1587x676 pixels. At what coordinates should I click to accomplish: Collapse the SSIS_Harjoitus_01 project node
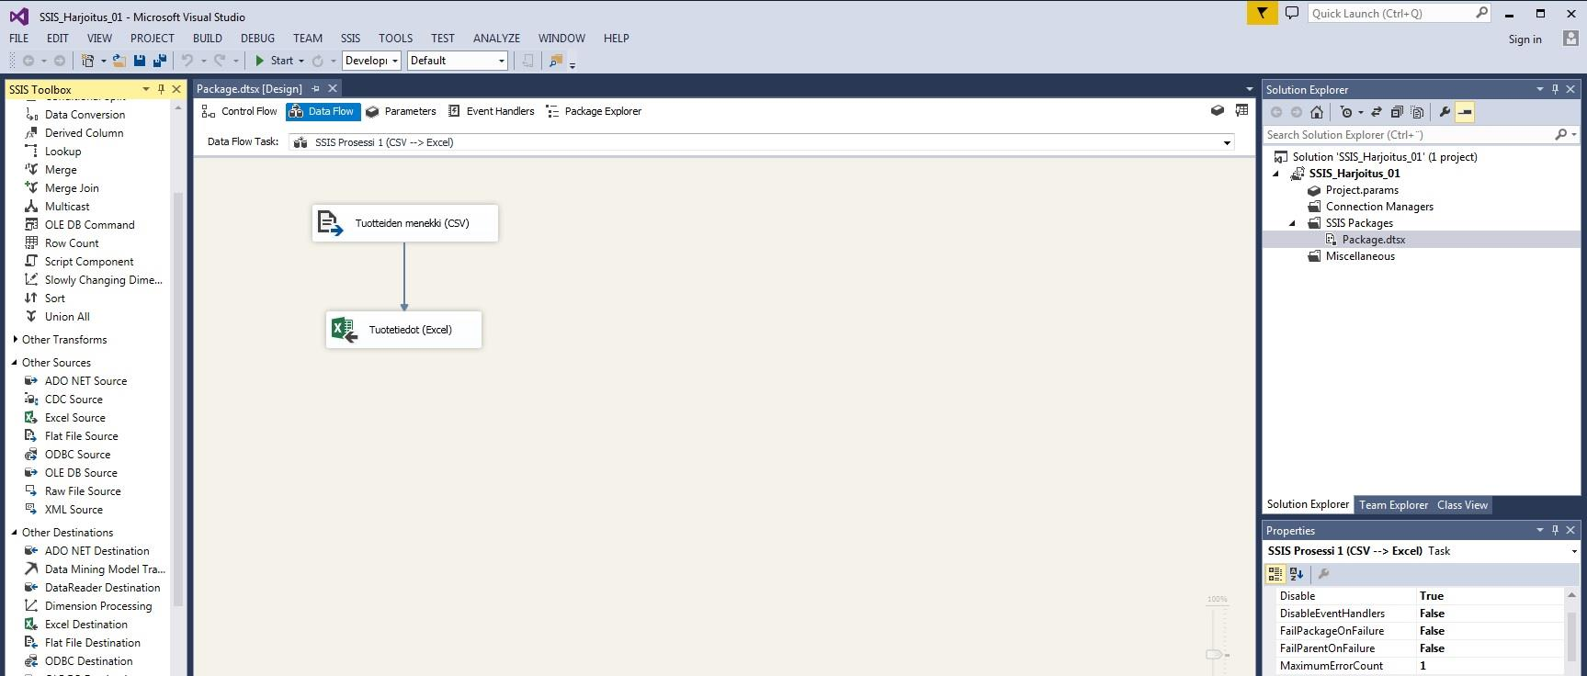(x=1275, y=174)
